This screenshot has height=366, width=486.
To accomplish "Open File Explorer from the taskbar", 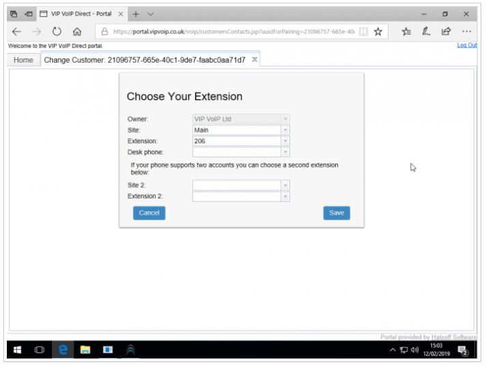I will pos(85,350).
